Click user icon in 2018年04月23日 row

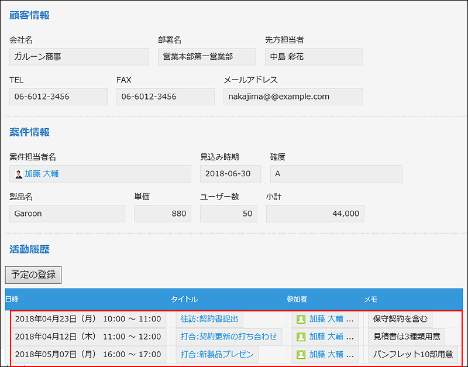point(301,319)
